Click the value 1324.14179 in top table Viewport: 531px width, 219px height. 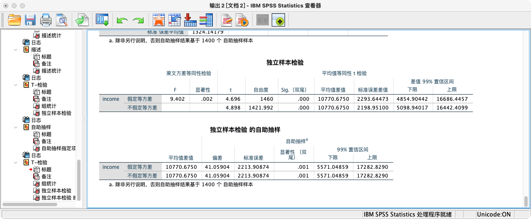pos(208,32)
